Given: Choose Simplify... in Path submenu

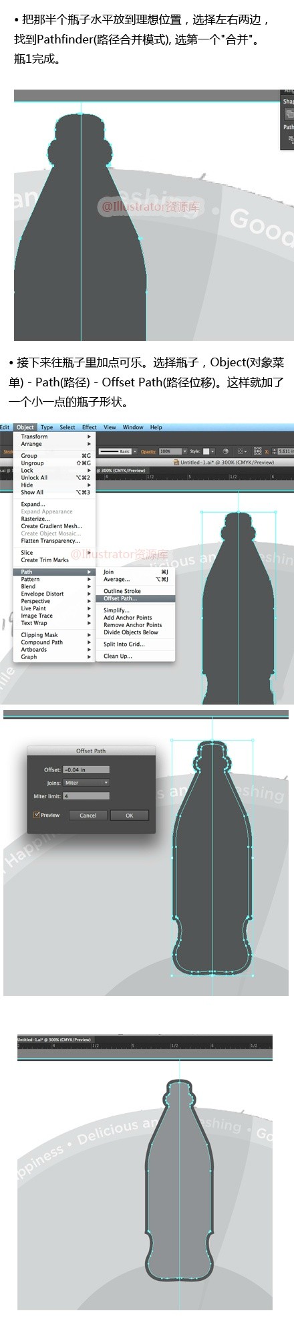Looking at the screenshot, I should click(x=136, y=611).
